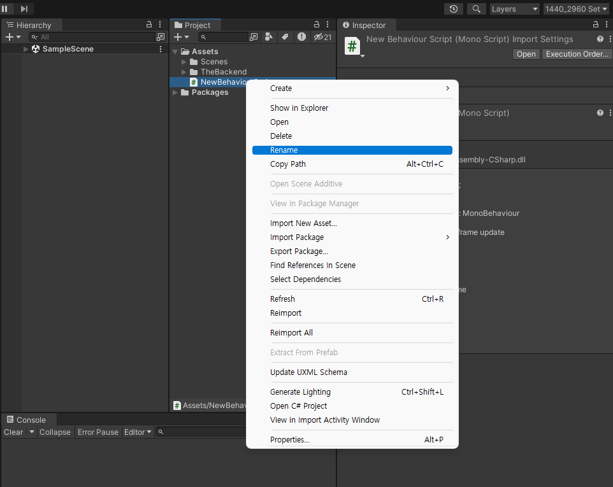Choose Properties... menu entry
613x487 pixels.
[352, 440]
